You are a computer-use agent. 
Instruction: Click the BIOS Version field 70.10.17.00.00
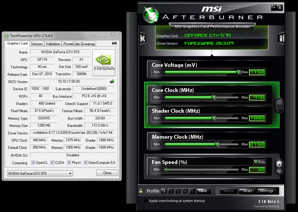(69, 81)
